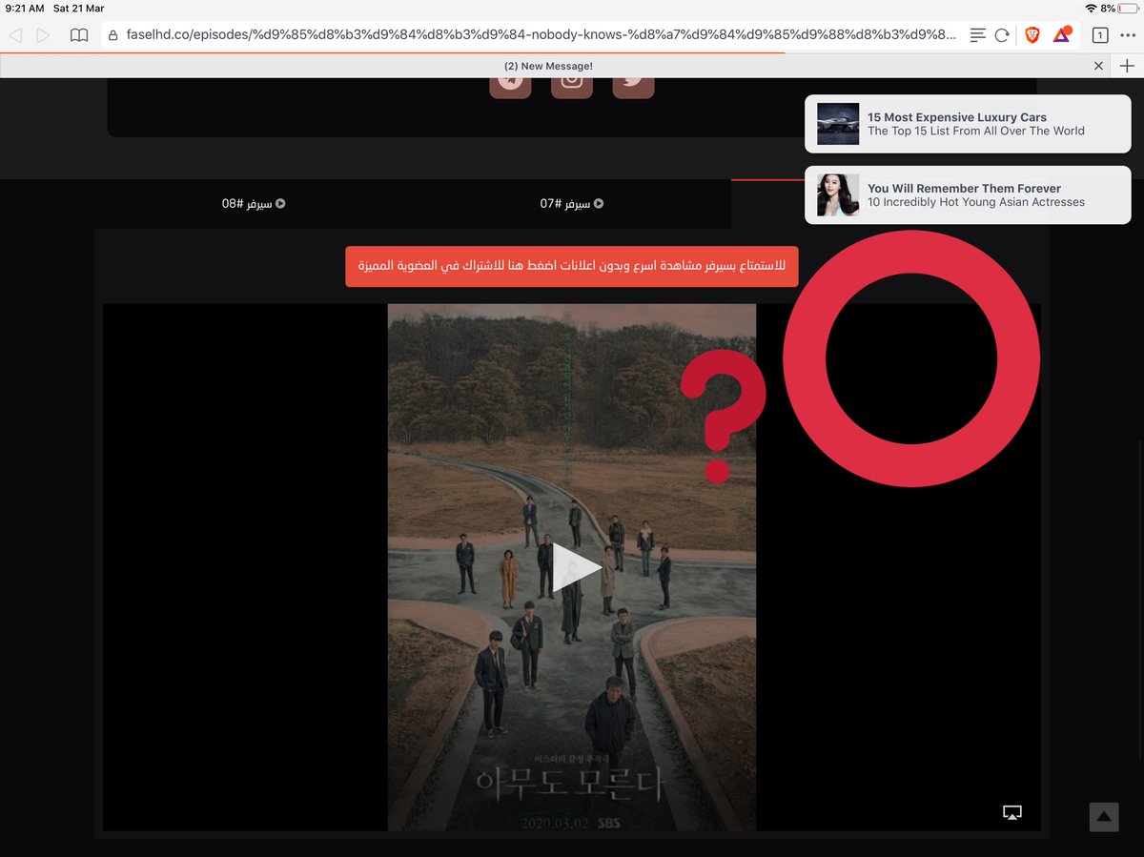Tap the 9:21 AM clock in status bar
Screen dimensions: 1144x857
click(x=24, y=8)
